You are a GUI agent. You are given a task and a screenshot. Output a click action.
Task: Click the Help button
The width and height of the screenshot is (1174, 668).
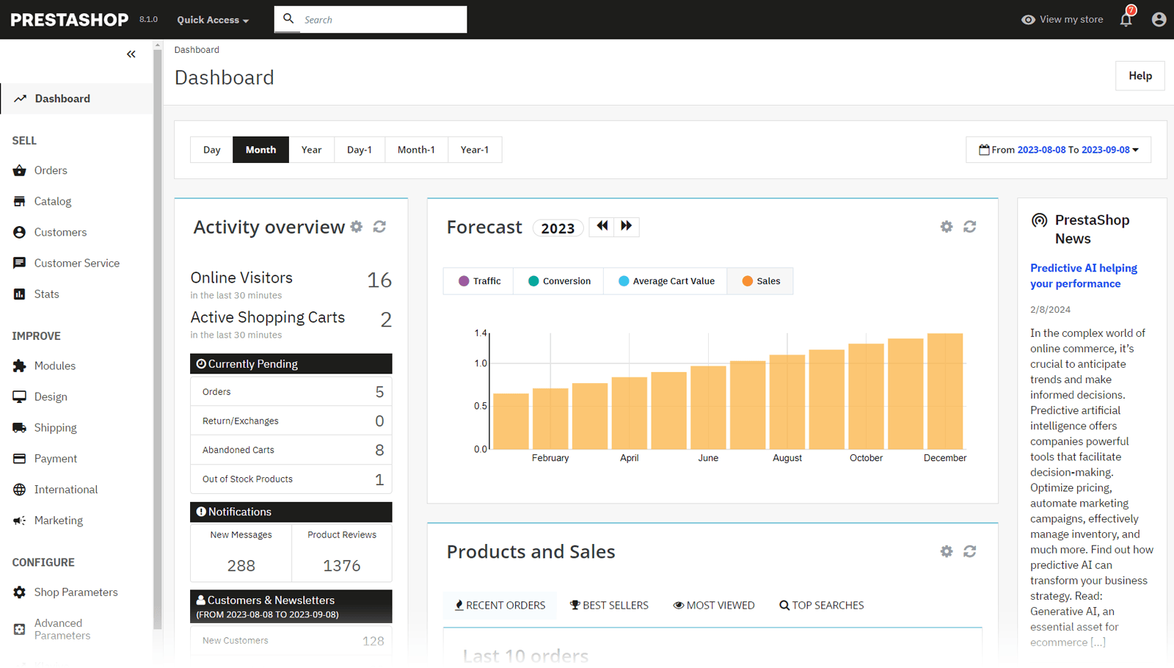[x=1140, y=76]
